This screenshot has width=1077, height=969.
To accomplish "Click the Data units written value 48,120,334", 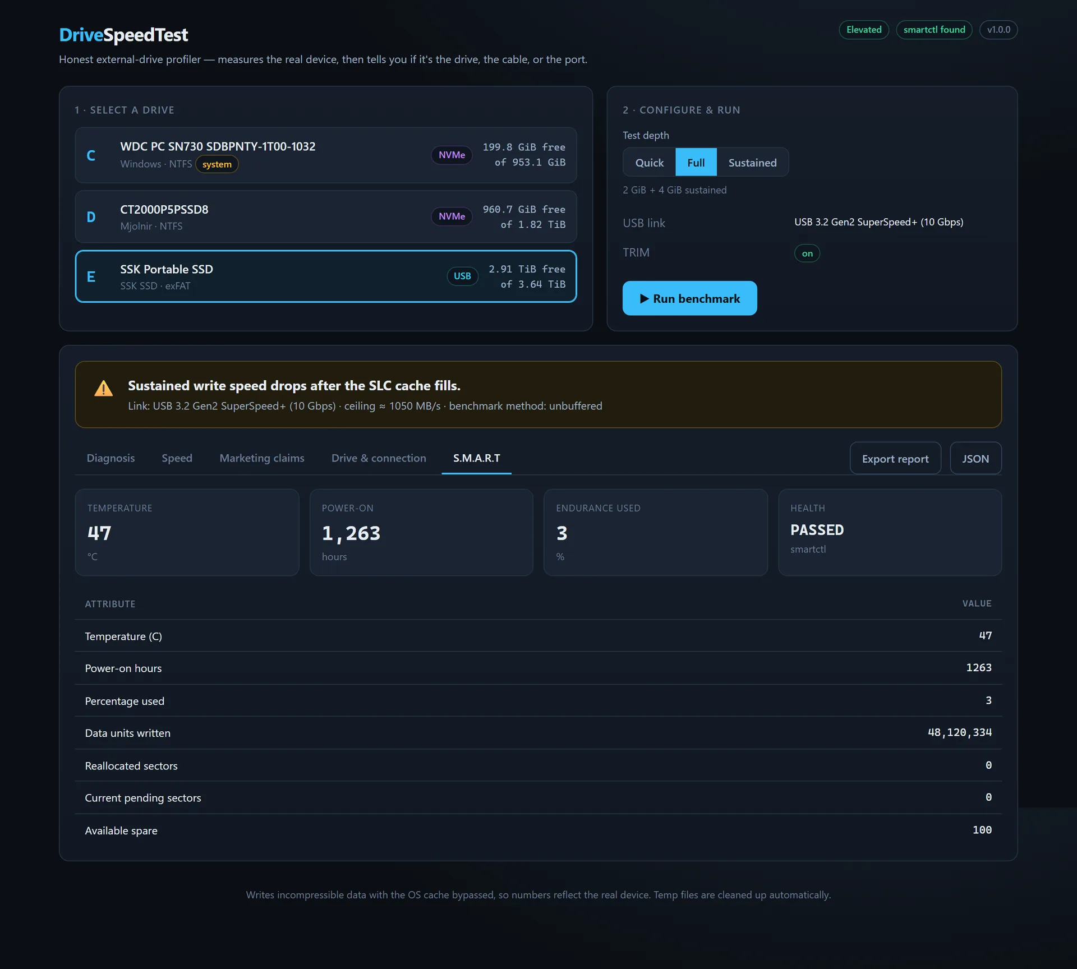I will click(960, 732).
